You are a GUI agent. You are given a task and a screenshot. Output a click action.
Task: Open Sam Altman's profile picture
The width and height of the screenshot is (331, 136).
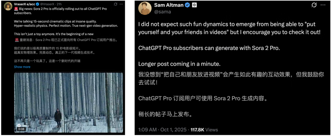(x=144, y=9)
